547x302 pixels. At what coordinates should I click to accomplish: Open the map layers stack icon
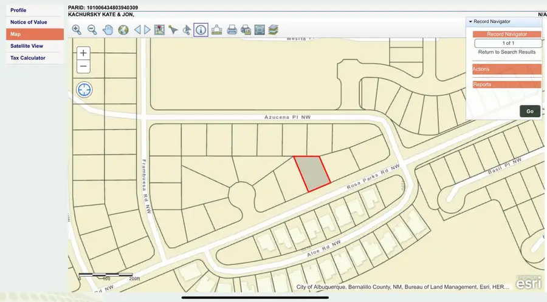click(x=273, y=30)
